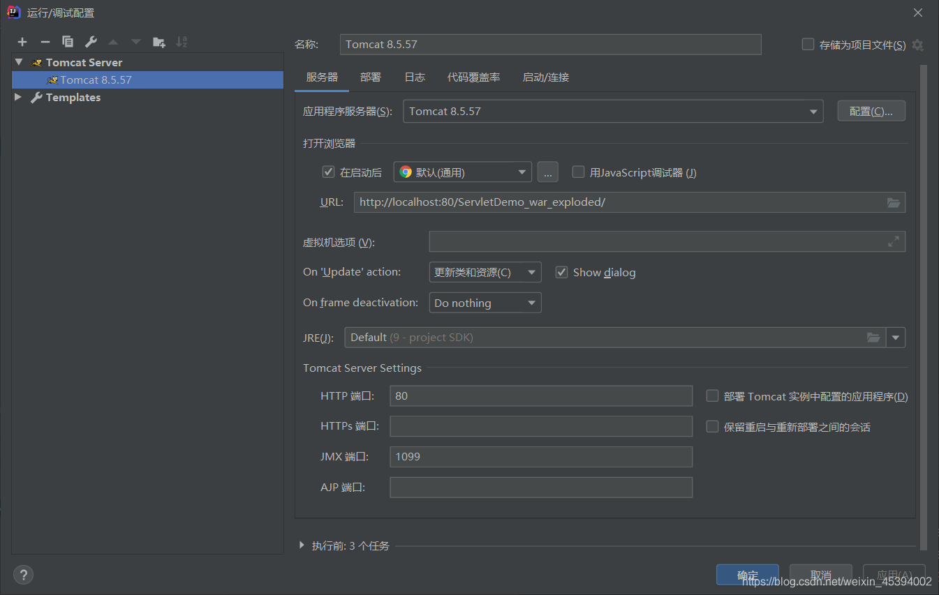
Task: Click the gear icon next to store as project file
Action: (917, 45)
